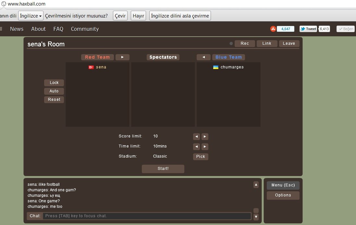356x225 pixels.
Task: Pick a stadium
Action: point(201,157)
